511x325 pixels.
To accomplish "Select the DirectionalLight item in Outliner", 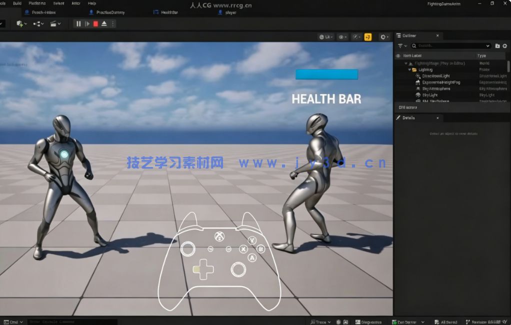I will pos(436,76).
